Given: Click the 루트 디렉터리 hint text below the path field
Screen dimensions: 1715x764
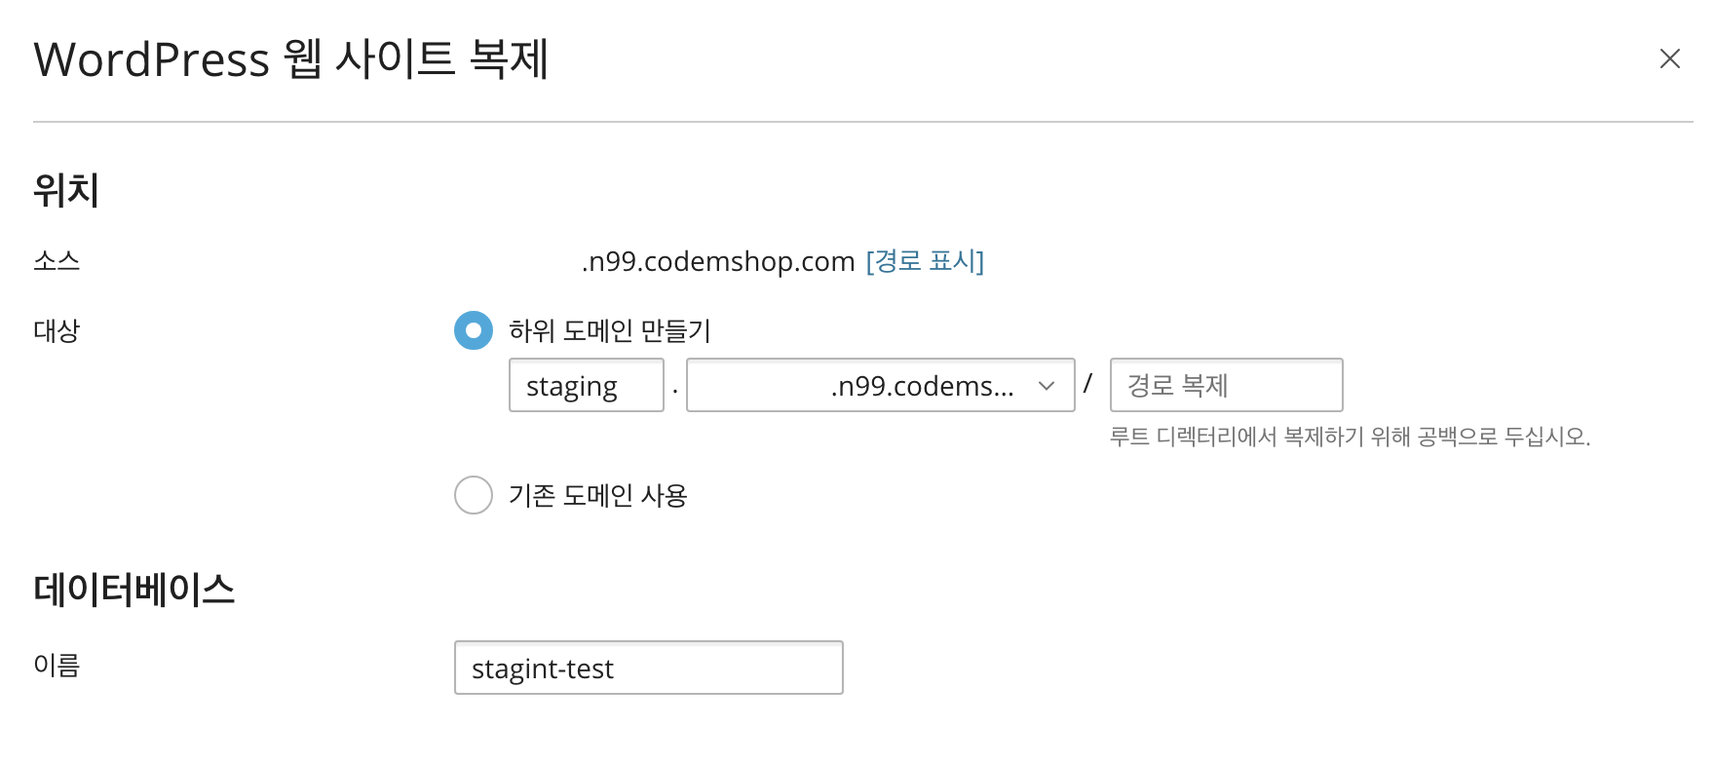Looking at the screenshot, I should 1350,437.
